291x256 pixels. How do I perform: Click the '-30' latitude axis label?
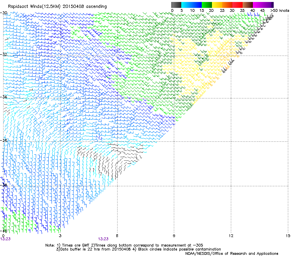click(x=4, y=13)
